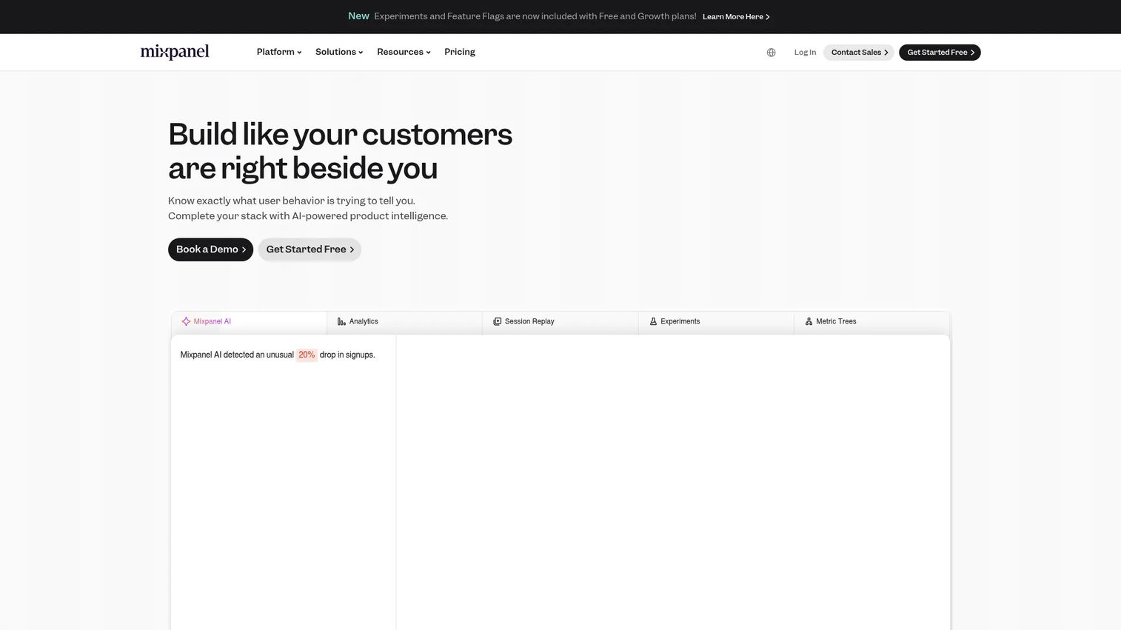This screenshot has width=1121, height=630.
Task: Expand the Resources menu
Action: coord(404,52)
